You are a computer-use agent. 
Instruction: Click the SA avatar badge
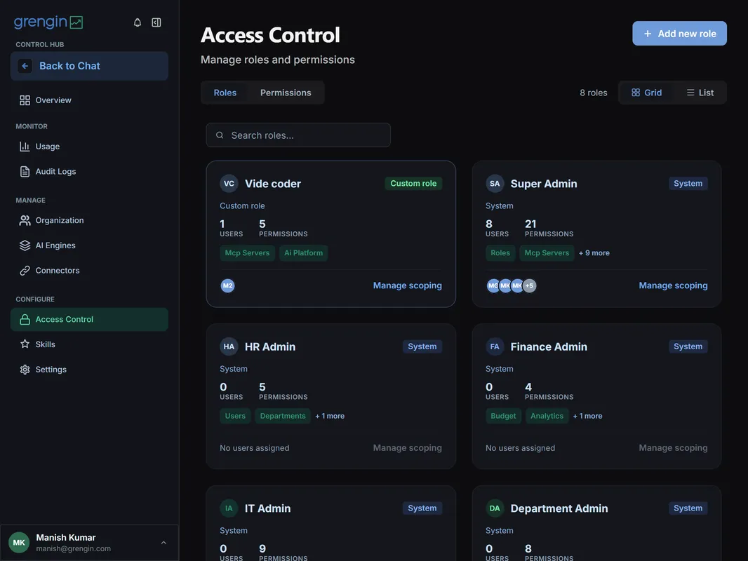[495, 184]
